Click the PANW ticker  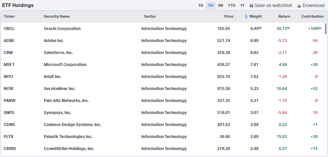click(10, 101)
